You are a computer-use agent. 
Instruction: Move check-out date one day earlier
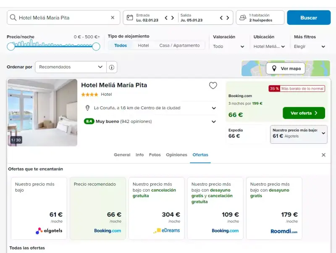pyautogui.click(x=221, y=18)
